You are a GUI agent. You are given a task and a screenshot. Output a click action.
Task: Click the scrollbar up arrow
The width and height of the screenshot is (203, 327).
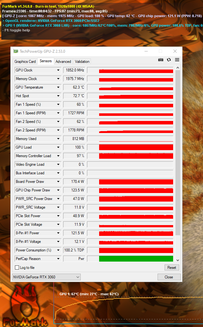tap(178, 68)
